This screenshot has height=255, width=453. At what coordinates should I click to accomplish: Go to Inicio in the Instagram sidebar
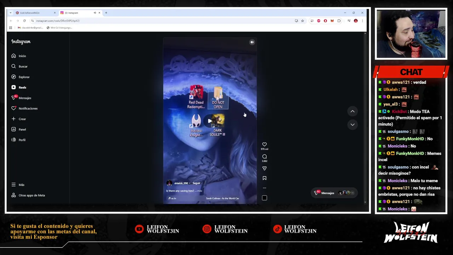pyautogui.click(x=18, y=56)
